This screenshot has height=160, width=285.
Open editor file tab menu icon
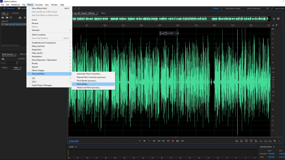coord(97,13)
